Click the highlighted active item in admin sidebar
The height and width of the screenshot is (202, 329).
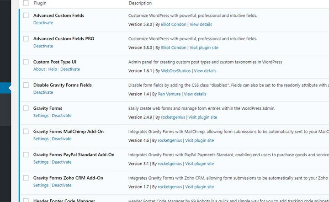(5, 88)
